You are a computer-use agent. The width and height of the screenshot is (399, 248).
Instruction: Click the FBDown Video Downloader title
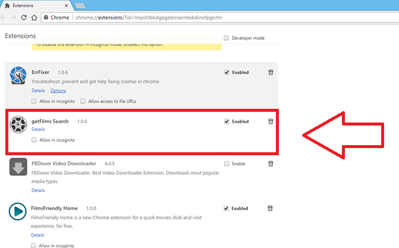pyautogui.click(x=64, y=164)
